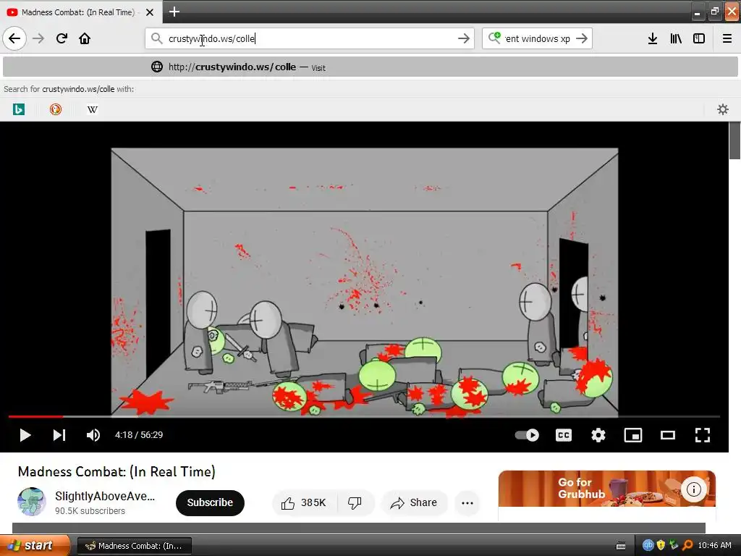The width and height of the screenshot is (741, 556).
Task: Click the 'ent windows xp' search box
Action: (x=538, y=39)
